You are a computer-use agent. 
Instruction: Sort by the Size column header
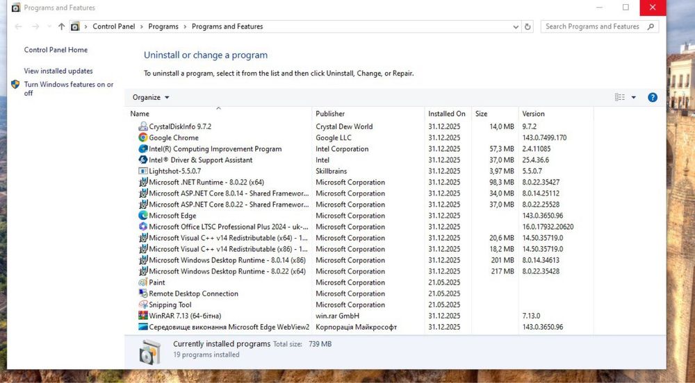[495, 114]
